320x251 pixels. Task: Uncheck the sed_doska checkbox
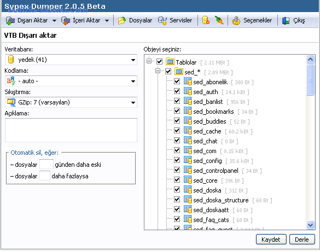177,190
